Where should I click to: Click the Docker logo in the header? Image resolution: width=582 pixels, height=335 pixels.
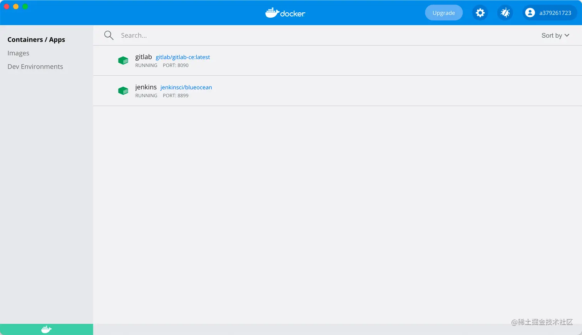285,13
